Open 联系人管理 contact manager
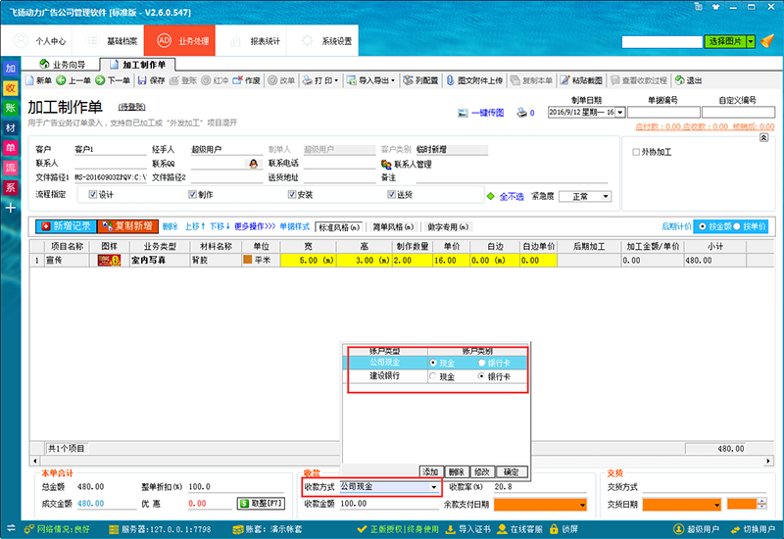784x539 pixels. tap(412, 165)
